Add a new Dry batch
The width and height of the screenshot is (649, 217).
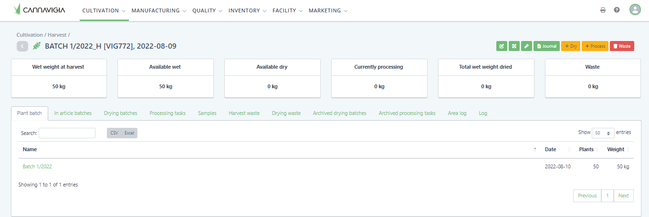click(x=571, y=46)
